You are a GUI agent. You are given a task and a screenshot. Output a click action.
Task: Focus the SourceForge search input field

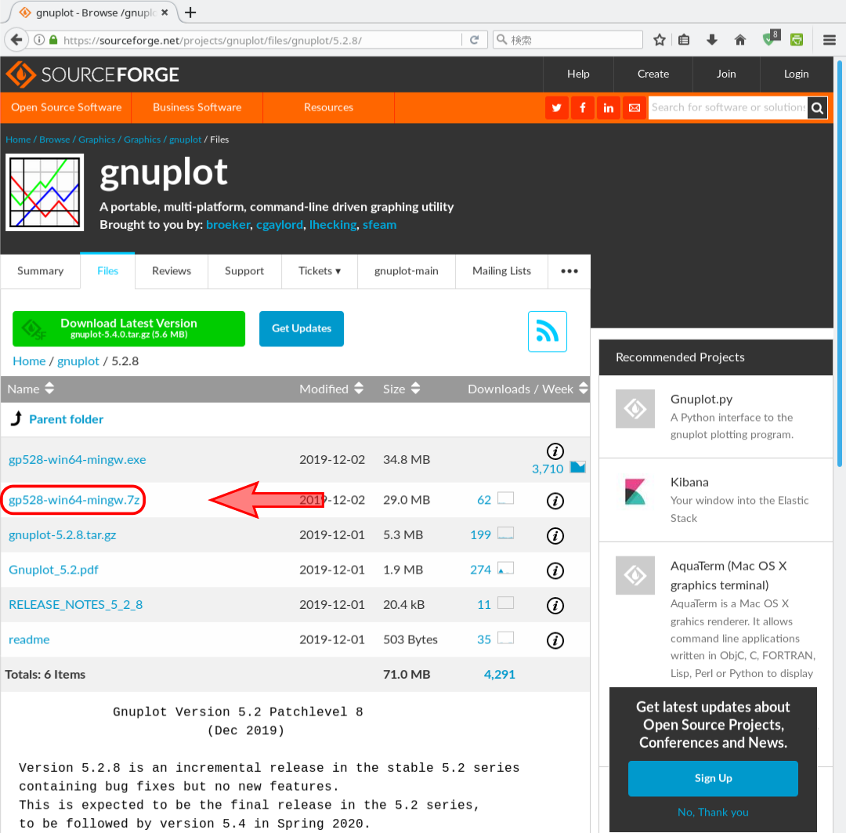(728, 108)
